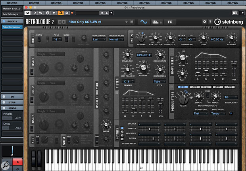Click the 440.00 Hz tune value field

point(217,40)
